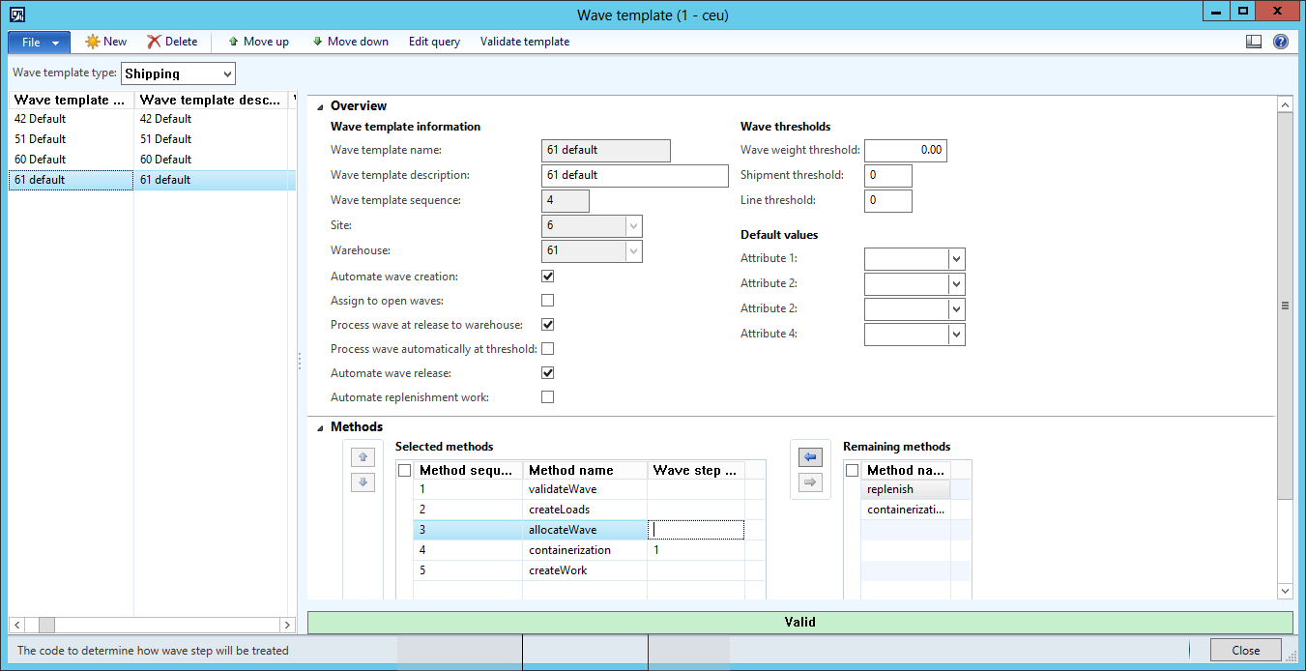This screenshot has width=1306, height=671.
Task: Click the view layout icon beside Help
Action: (x=1254, y=42)
